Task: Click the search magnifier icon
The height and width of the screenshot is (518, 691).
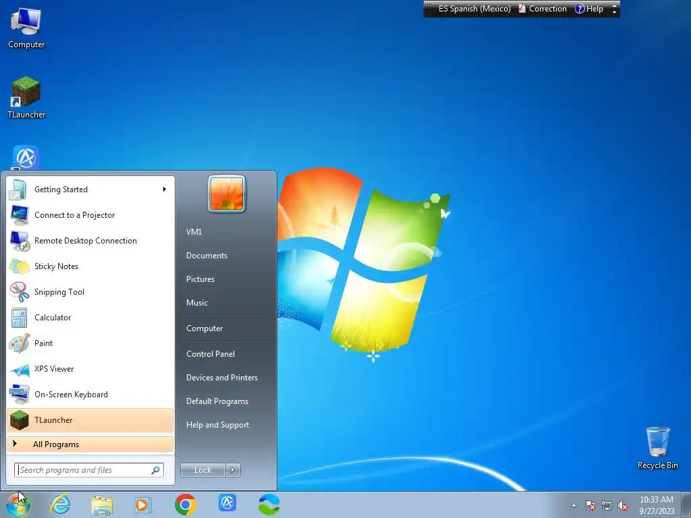Action: tap(156, 470)
